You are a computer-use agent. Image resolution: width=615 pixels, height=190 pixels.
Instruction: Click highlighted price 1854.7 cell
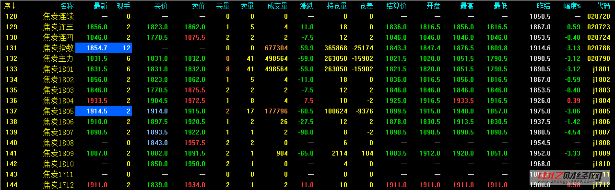tap(103, 48)
